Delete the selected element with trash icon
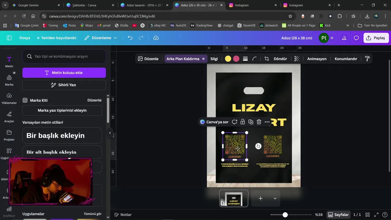Viewport: 391px width, 220px height. (x=259, y=122)
